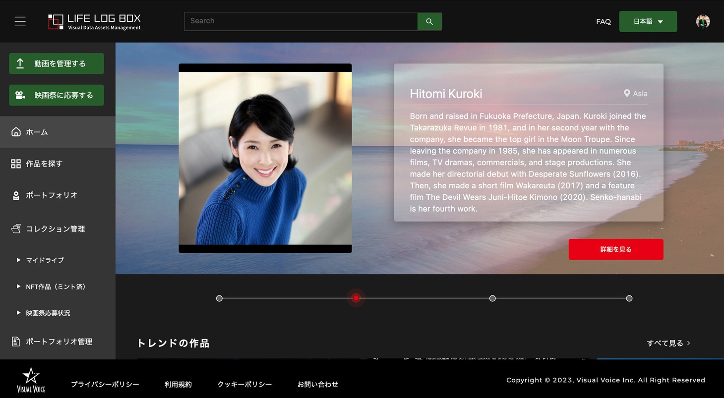Viewport: 724px width, 398px height.
Task: Open コレクション管理 in the sidebar
Action: 55,228
